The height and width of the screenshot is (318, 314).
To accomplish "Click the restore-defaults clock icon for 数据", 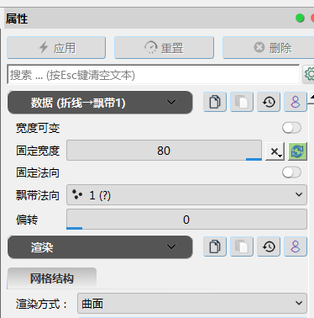I will (x=269, y=102).
